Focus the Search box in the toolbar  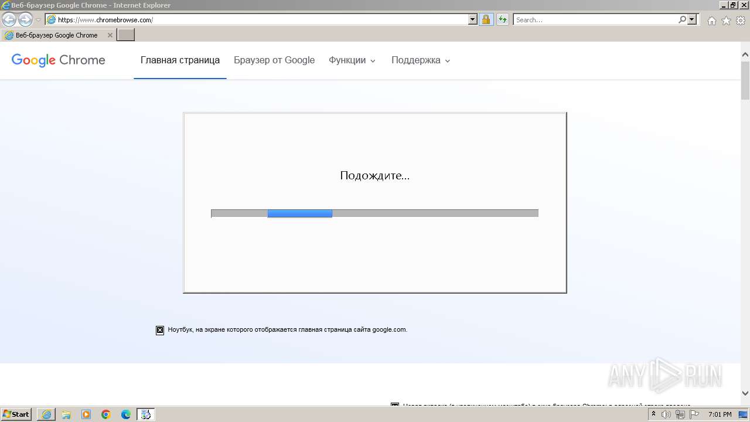coord(595,19)
